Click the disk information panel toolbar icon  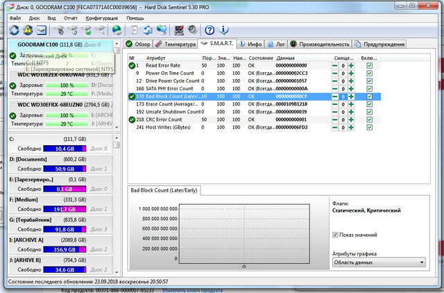click(x=42, y=30)
